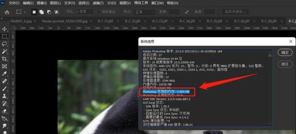Switch to Panda-portrait_1920x1200.jpg tab
The image size is (296, 134).
pyautogui.click(x=64, y=21)
